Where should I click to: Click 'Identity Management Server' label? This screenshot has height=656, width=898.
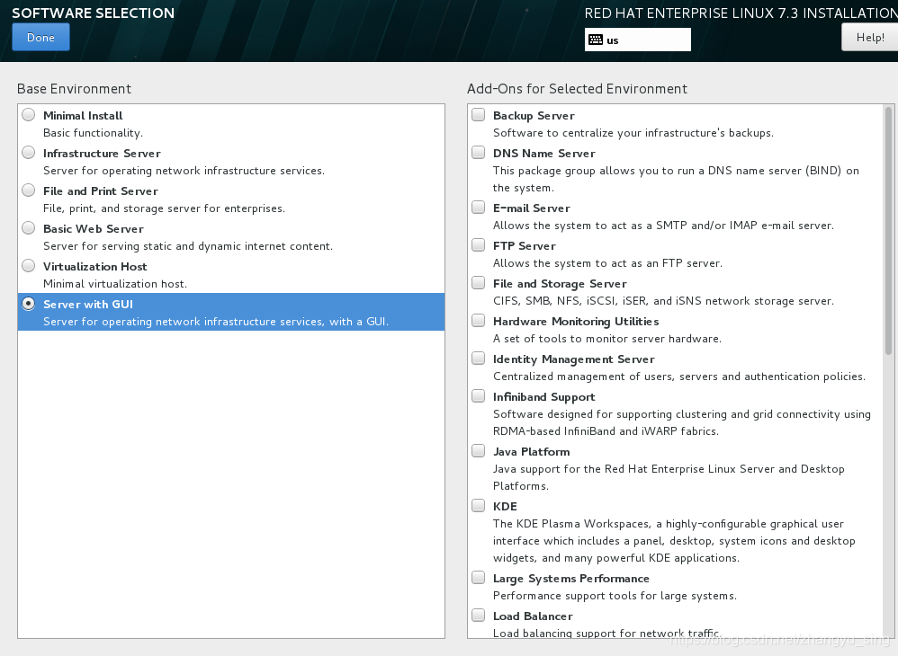coord(574,359)
